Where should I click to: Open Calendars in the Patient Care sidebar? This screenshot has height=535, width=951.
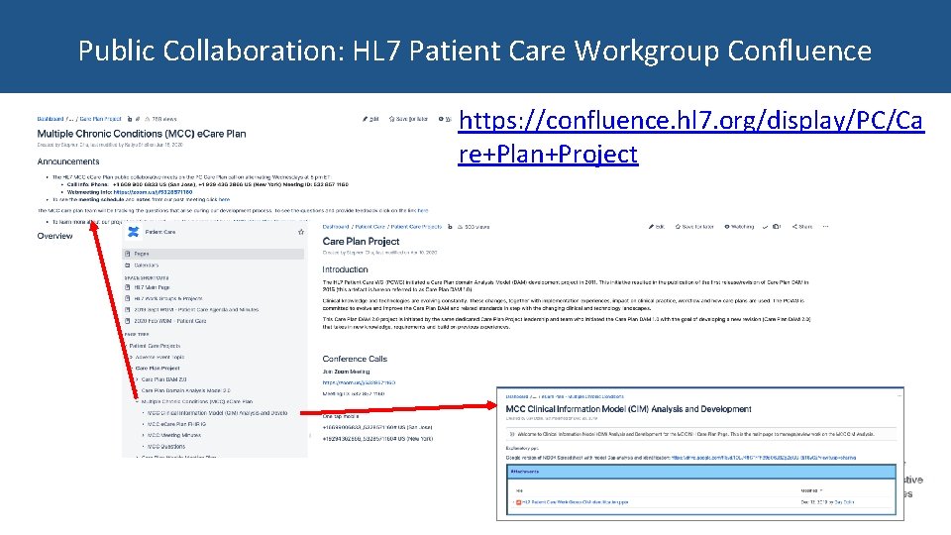pyautogui.click(x=146, y=266)
